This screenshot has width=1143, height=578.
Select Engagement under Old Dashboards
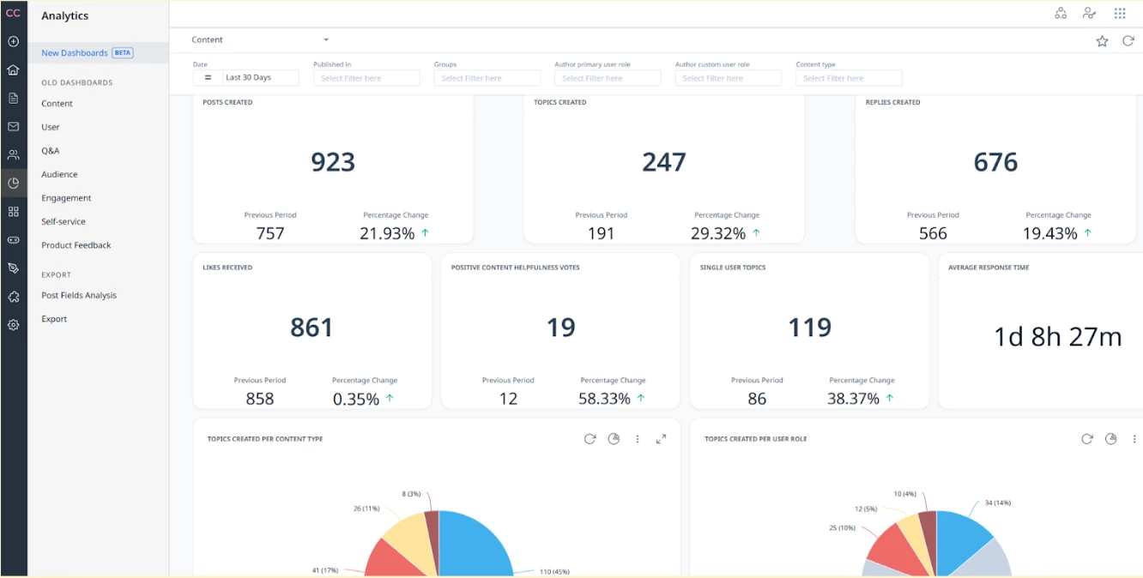point(66,197)
